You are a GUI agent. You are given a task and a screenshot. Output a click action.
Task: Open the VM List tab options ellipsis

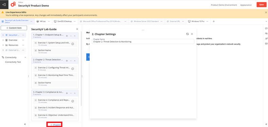point(49,22)
